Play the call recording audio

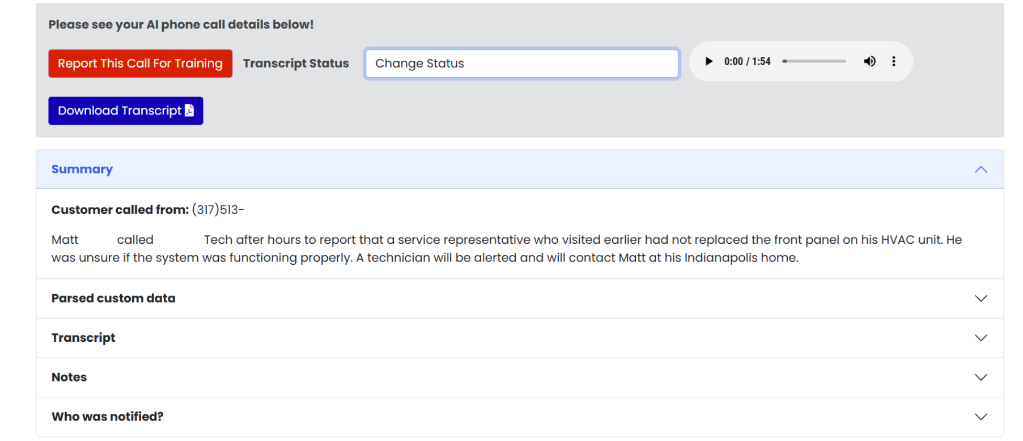[x=708, y=61]
